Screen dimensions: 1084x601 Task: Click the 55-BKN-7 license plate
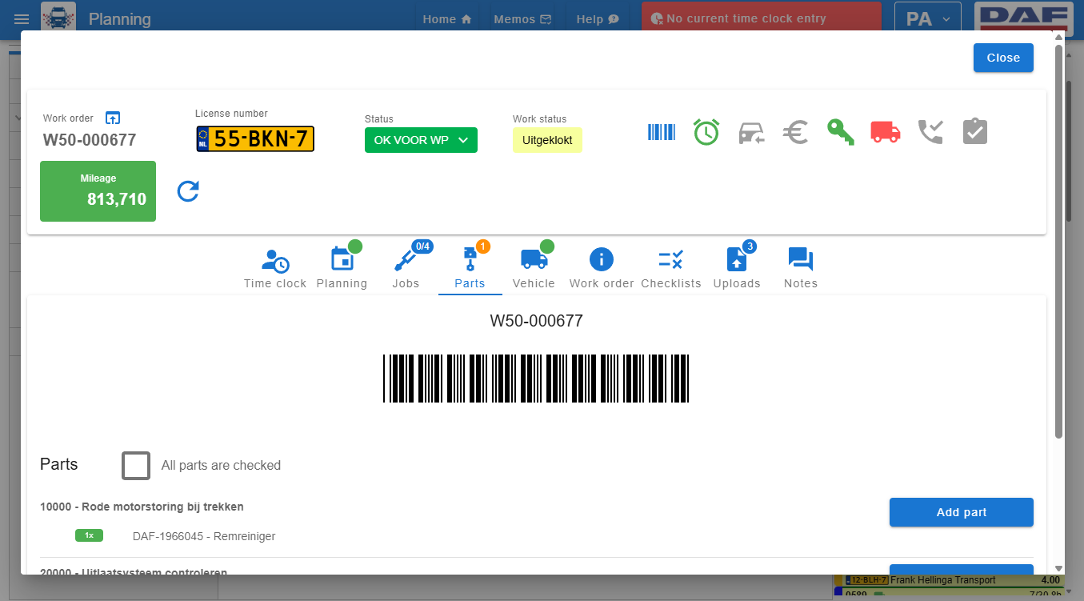tap(255, 139)
